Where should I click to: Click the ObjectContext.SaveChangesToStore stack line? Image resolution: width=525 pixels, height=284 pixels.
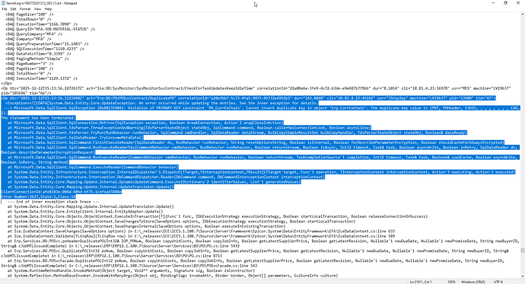(x=182, y=222)
